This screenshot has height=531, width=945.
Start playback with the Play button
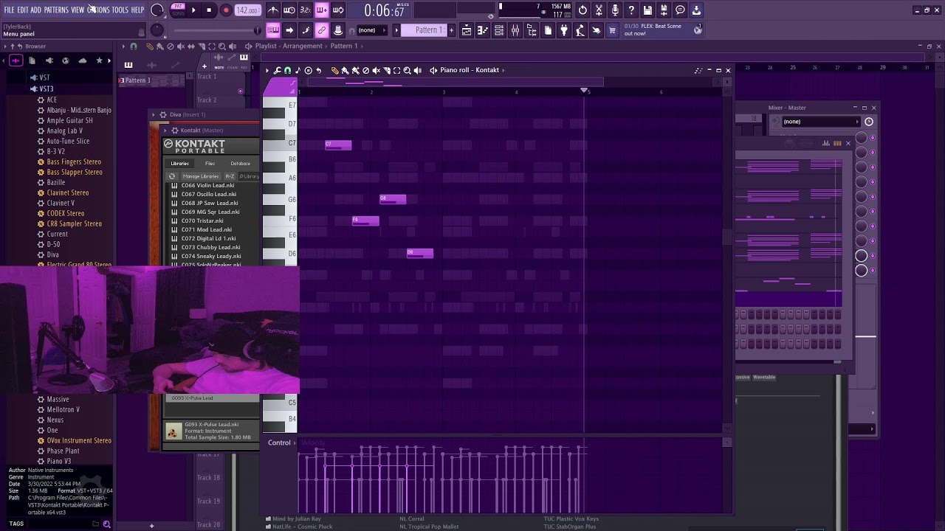193,10
